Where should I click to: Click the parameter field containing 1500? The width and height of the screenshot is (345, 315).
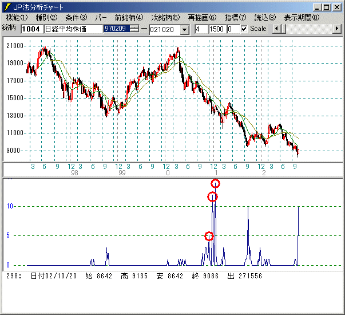217,29
